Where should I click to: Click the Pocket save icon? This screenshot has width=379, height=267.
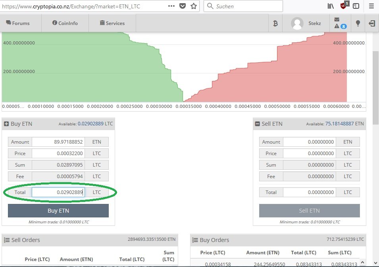(x=183, y=6)
